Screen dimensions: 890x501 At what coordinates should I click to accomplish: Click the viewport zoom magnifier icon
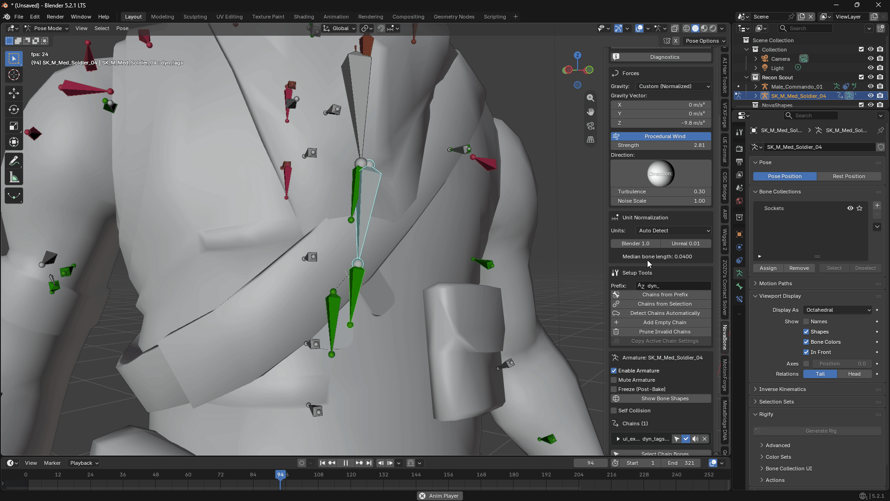590,98
